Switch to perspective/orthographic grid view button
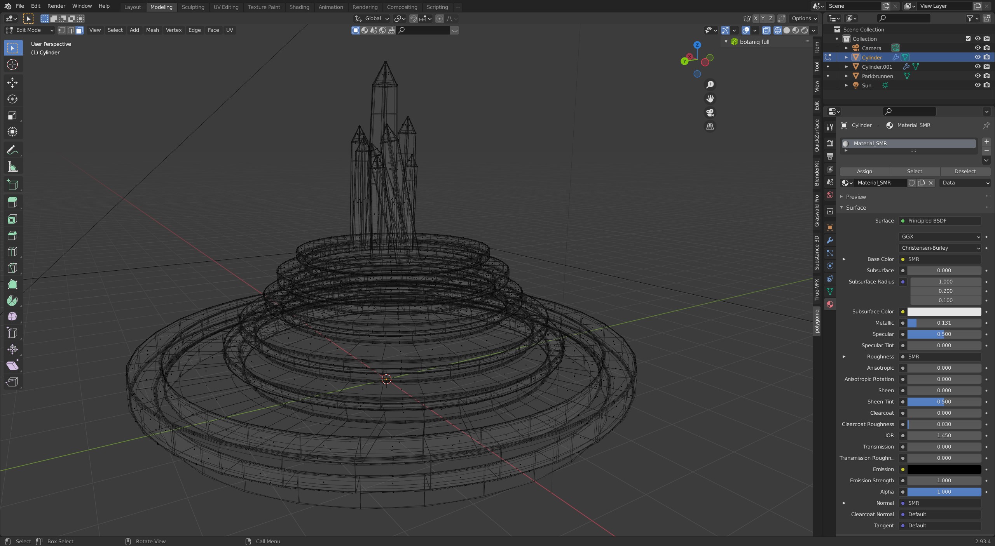Screen dimensions: 995x546 [x=710, y=127]
